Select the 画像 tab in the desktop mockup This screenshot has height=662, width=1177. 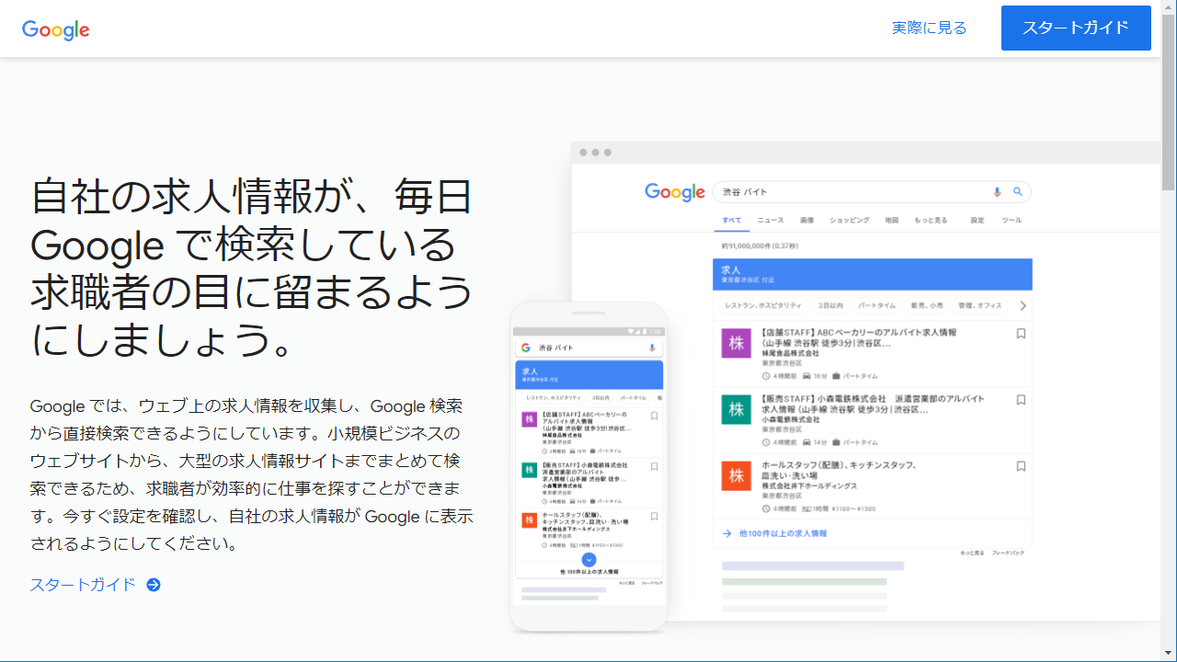pos(806,221)
